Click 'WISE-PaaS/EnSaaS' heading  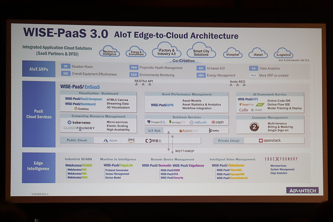point(80,87)
